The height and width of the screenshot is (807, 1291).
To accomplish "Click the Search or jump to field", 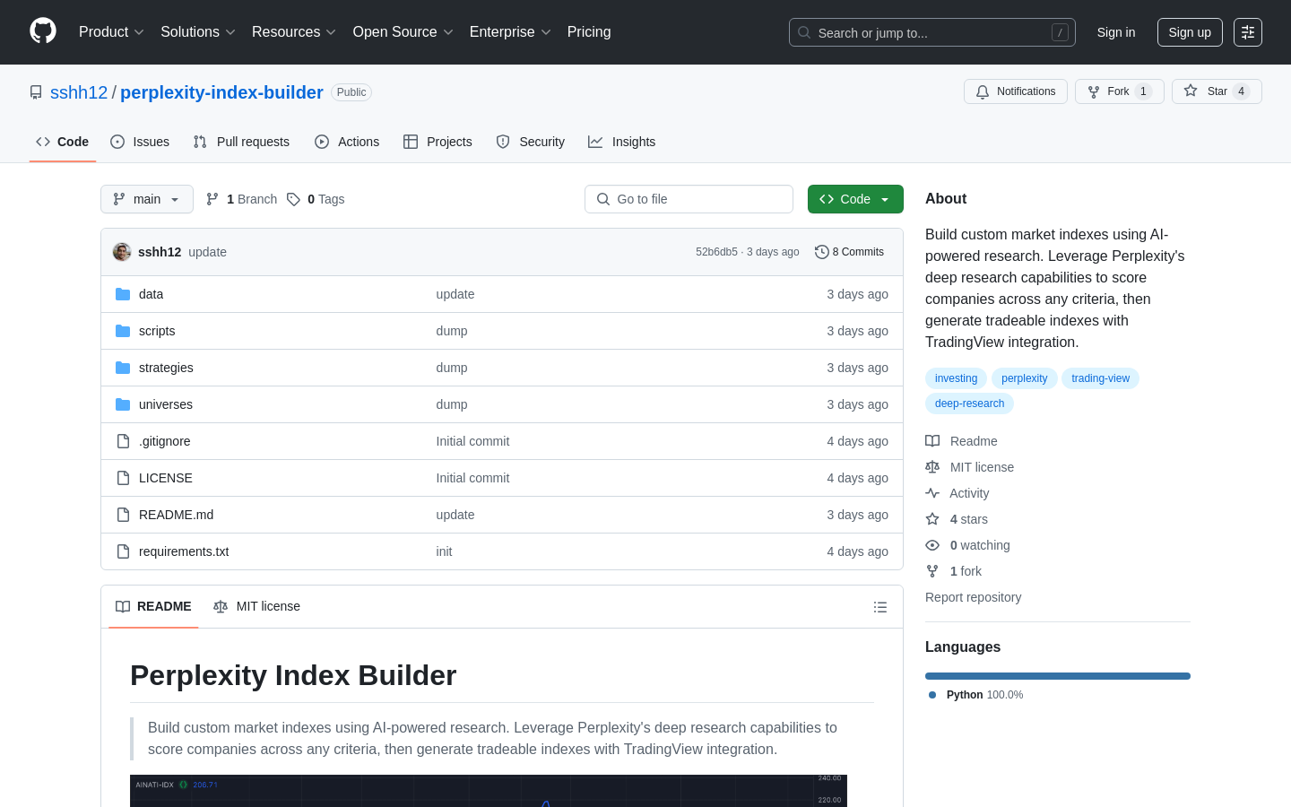I will point(932,32).
